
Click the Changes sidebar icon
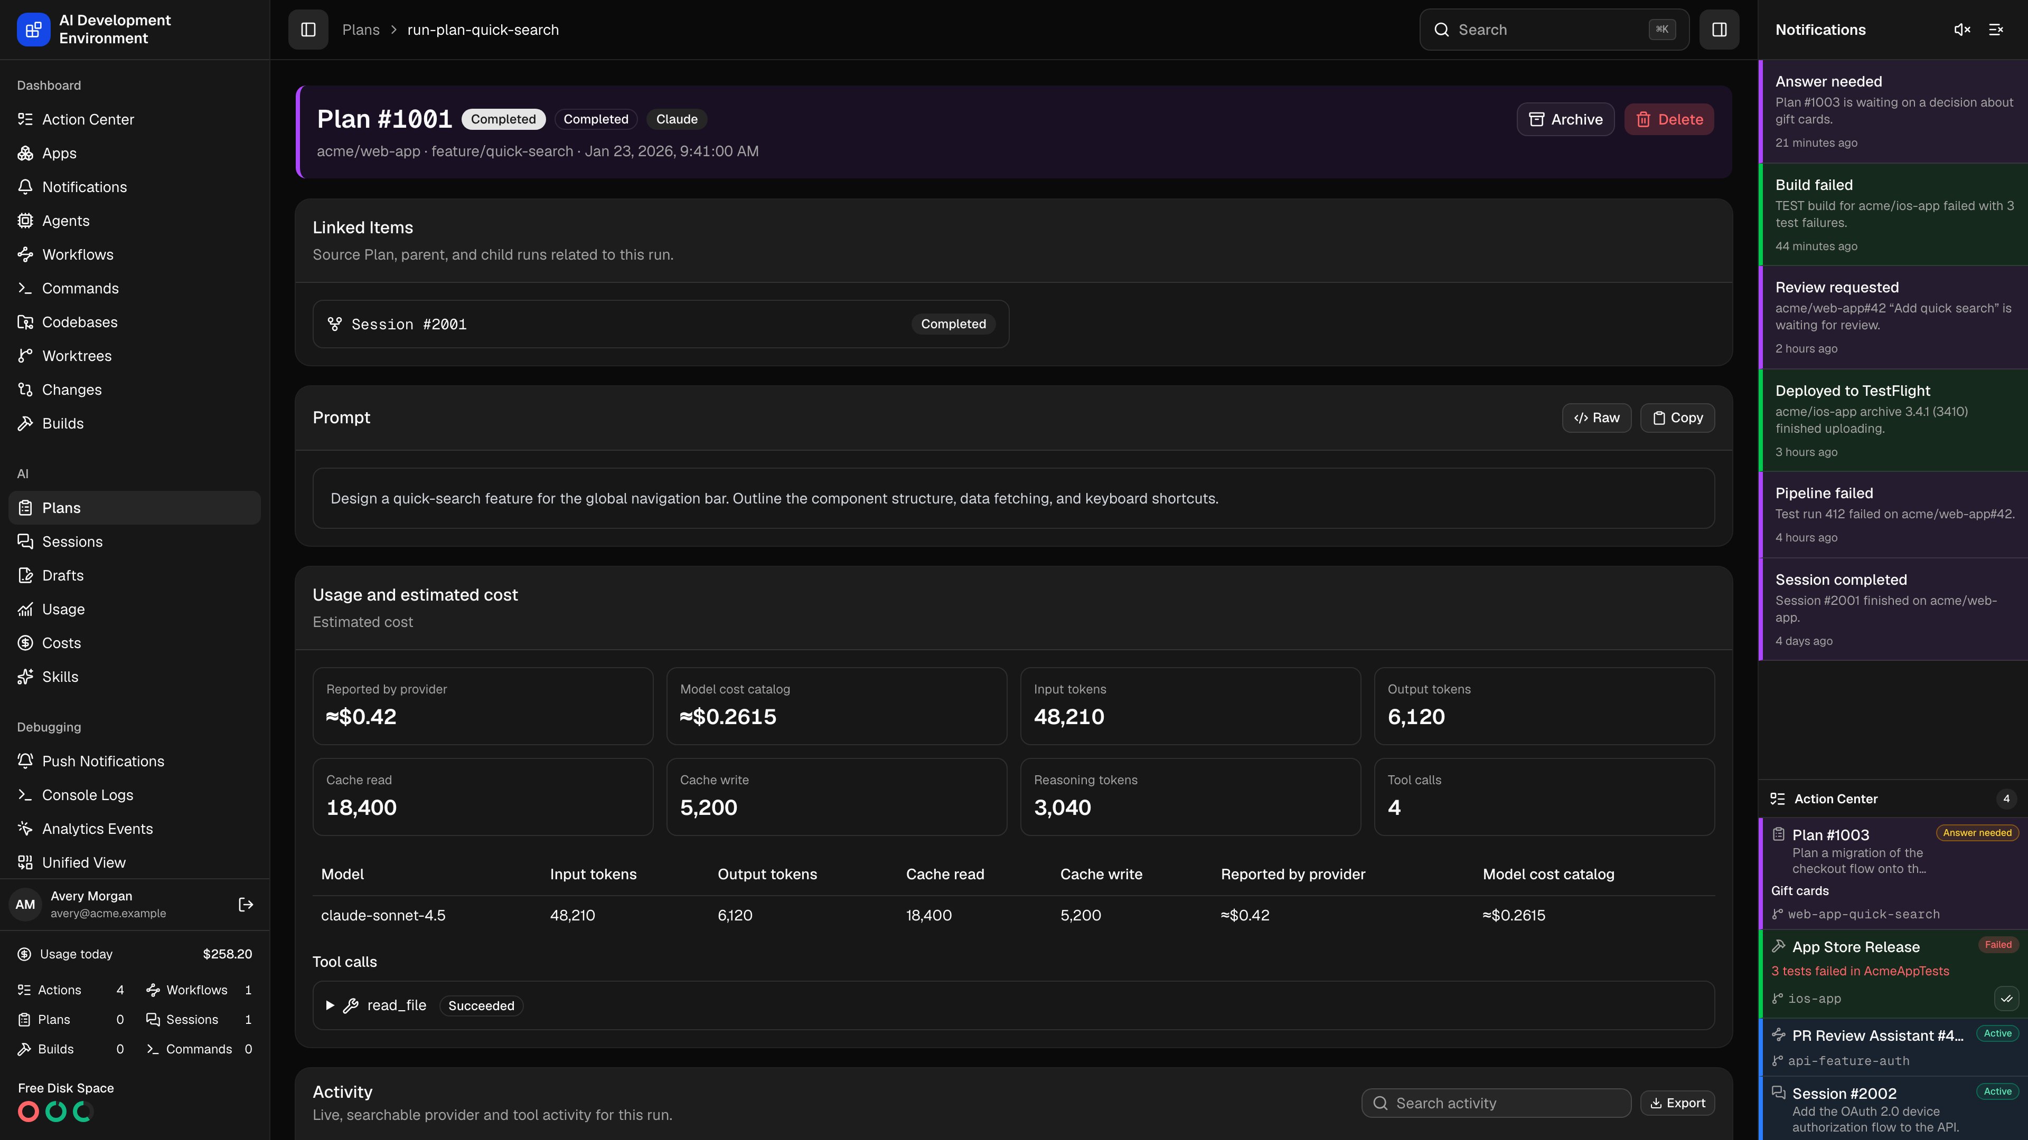(x=25, y=390)
